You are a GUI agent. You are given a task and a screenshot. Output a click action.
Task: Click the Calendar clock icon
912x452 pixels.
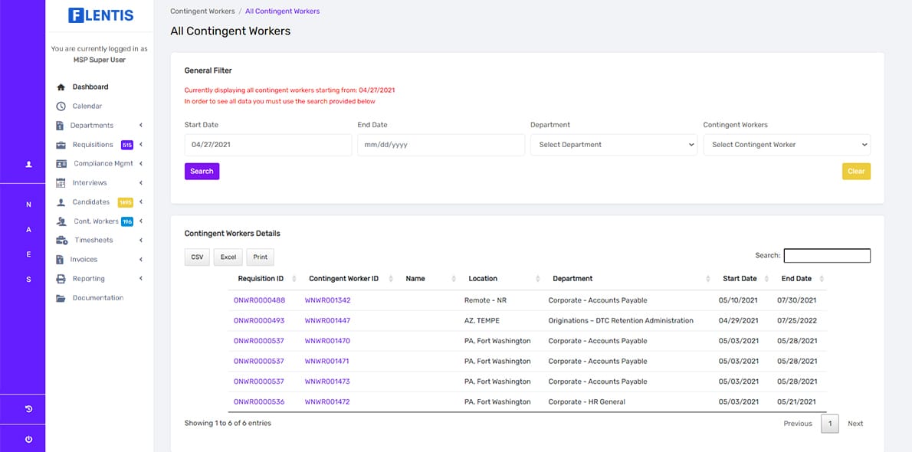point(61,106)
